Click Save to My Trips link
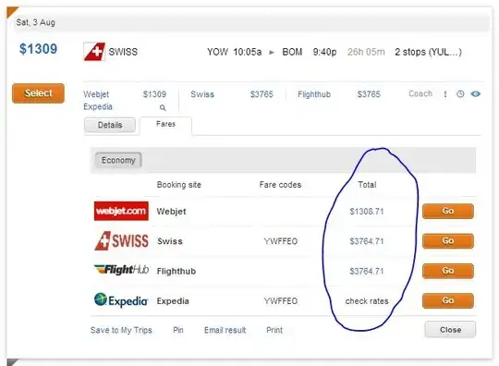499x366 pixels. [x=121, y=330]
